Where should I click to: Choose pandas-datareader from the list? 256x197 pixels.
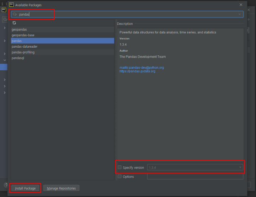coord(63,47)
